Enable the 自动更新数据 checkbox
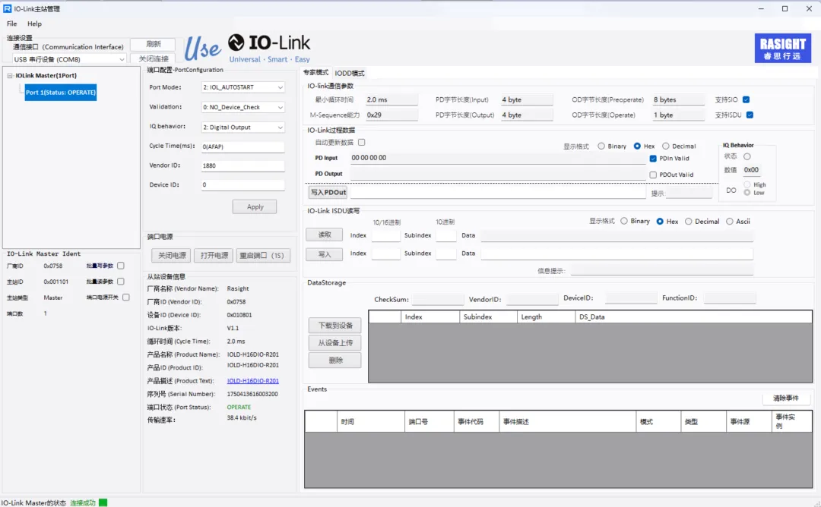This screenshot has width=821, height=507. (362, 142)
